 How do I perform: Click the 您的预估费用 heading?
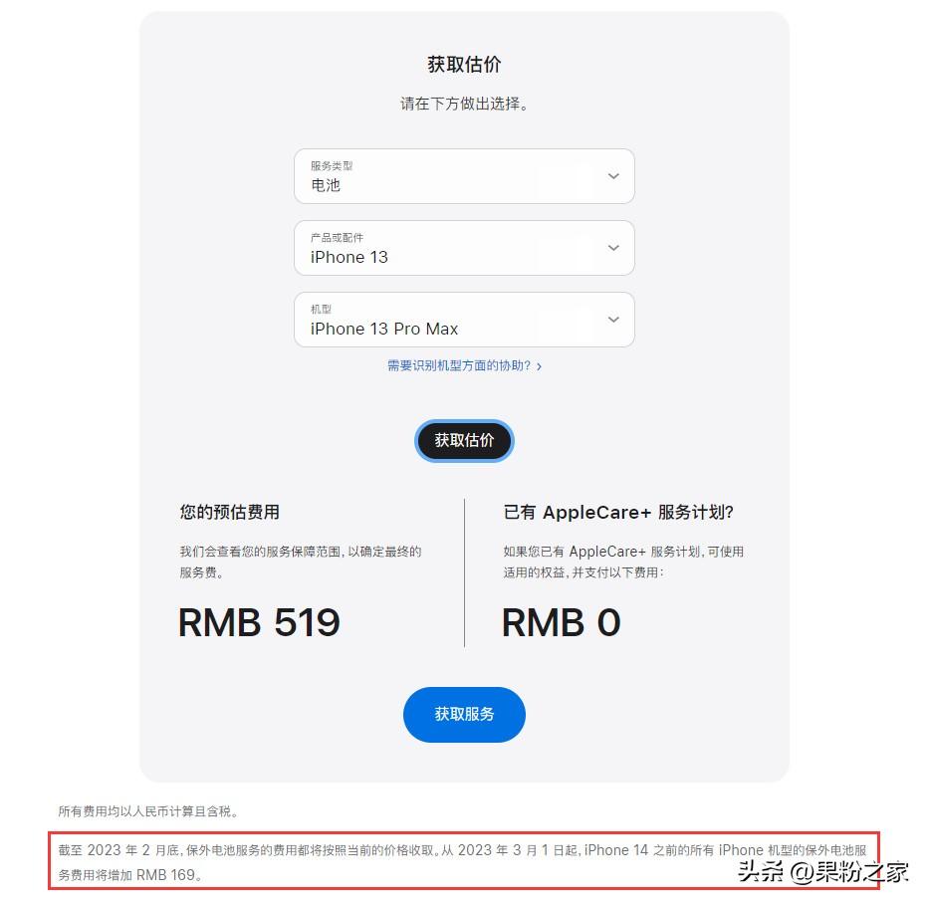230,512
